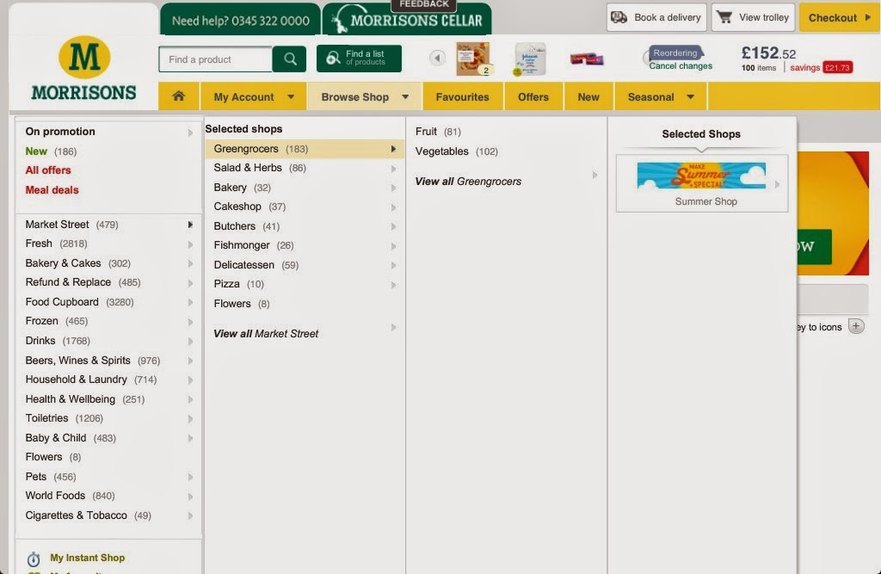This screenshot has height=574, width=881.
Task: Click the Feedback tab
Action: click(x=424, y=4)
